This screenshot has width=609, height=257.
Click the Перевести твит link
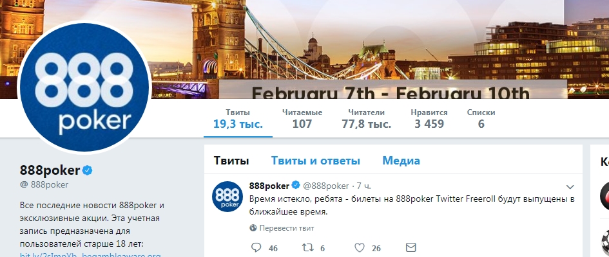287,228
